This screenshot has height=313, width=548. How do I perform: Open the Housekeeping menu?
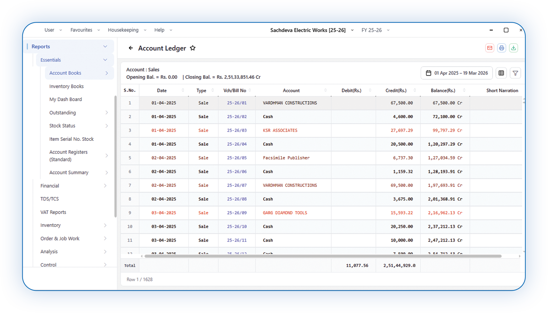point(127,30)
